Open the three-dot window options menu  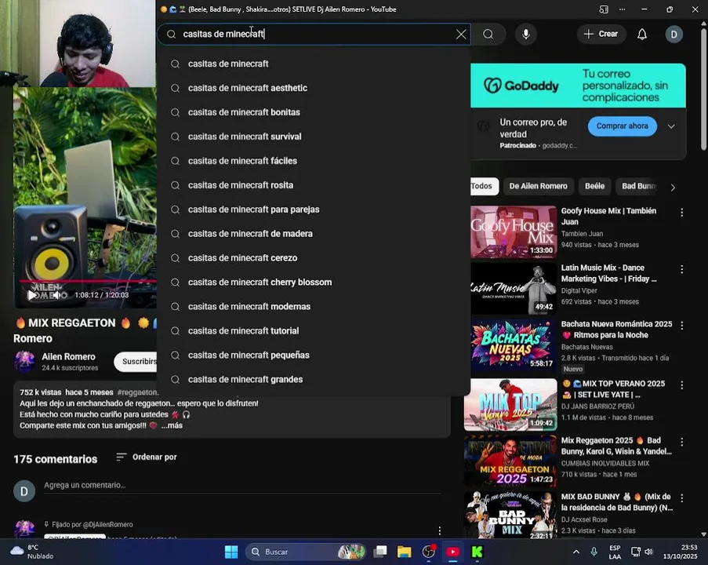coord(623,9)
